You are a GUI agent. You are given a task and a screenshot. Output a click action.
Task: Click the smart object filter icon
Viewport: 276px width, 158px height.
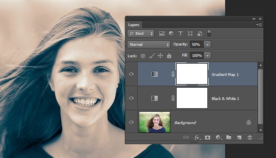pyautogui.click(x=200, y=34)
